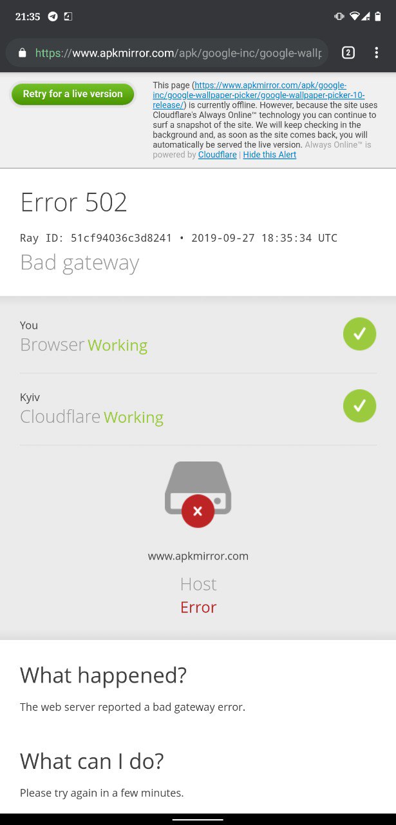Tap the battery icon in status bar
396x825 pixels.
(x=379, y=17)
